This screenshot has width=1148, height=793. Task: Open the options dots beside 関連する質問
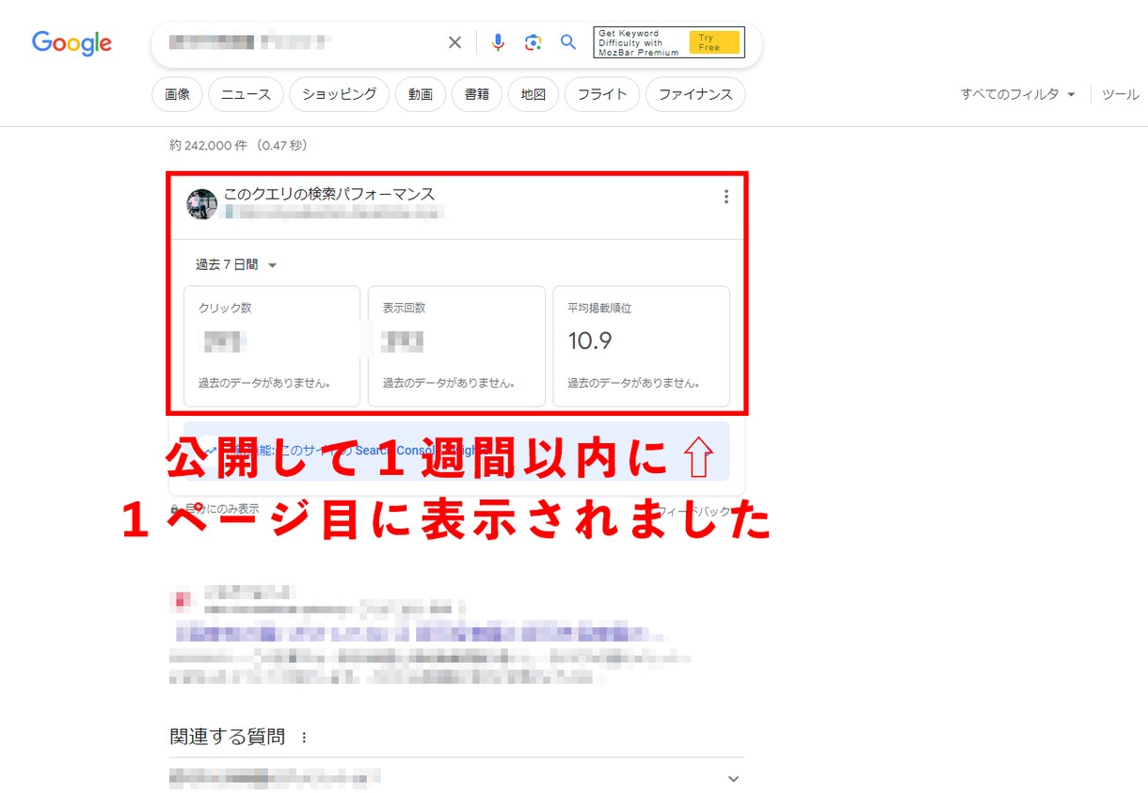point(303,737)
